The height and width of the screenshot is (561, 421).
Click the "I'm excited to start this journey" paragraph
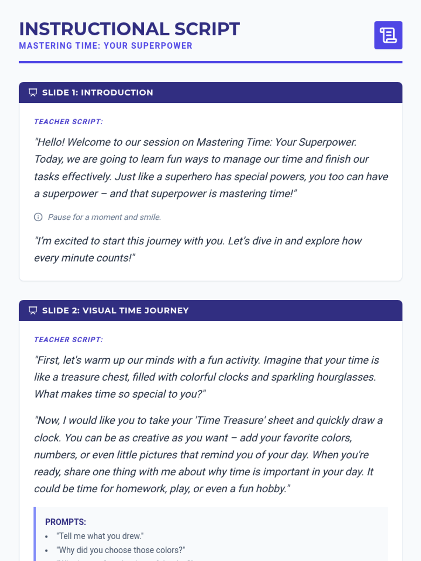[x=198, y=249]
